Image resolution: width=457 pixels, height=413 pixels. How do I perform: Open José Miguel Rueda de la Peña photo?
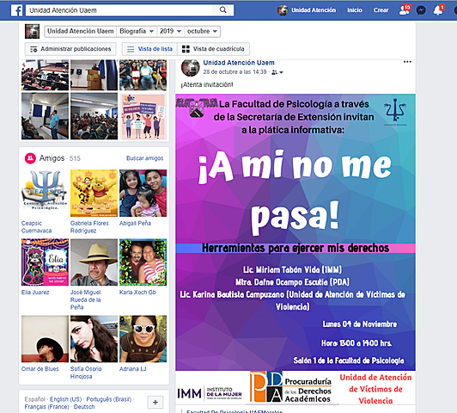(x=94, y=262)
